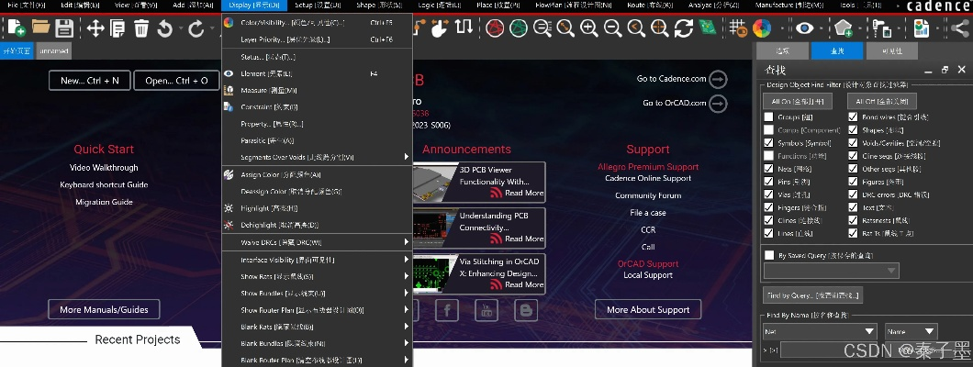Click the More Manuals/Guides button
The height and width of the screenshot is (367, 973).
[x=104, y=309]
